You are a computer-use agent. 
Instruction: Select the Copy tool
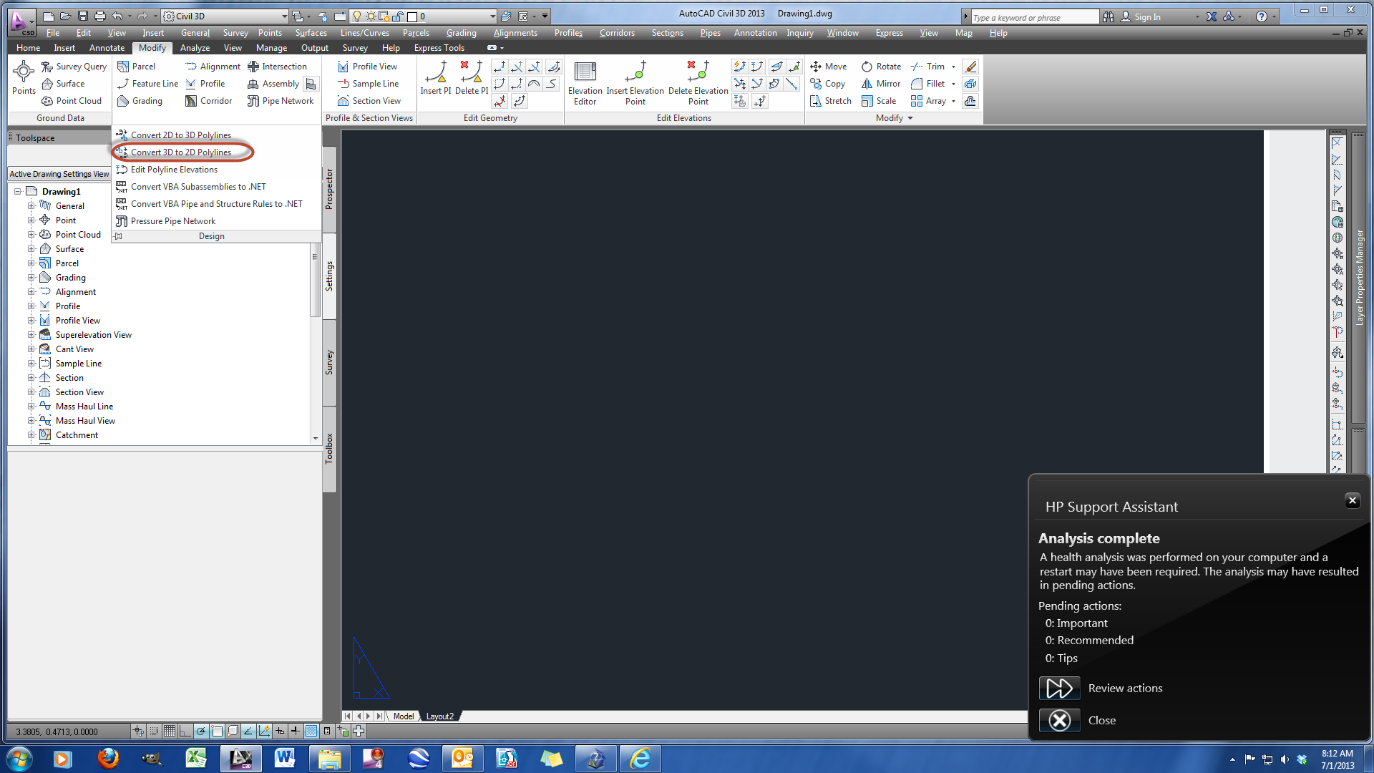828,84
